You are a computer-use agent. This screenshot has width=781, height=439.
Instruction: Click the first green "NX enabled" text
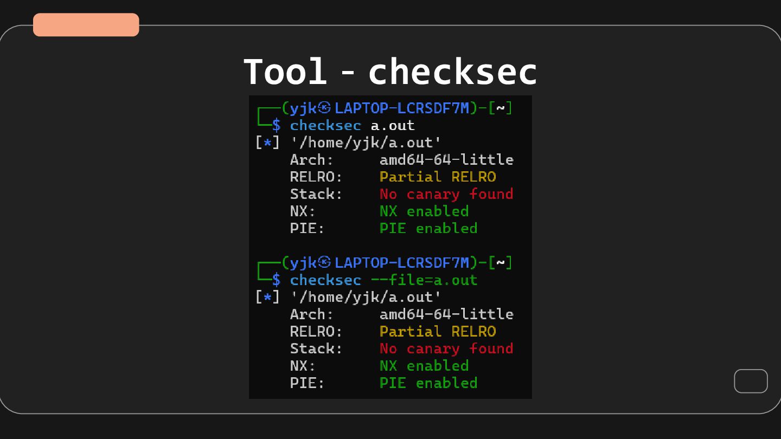pos(424,211)
